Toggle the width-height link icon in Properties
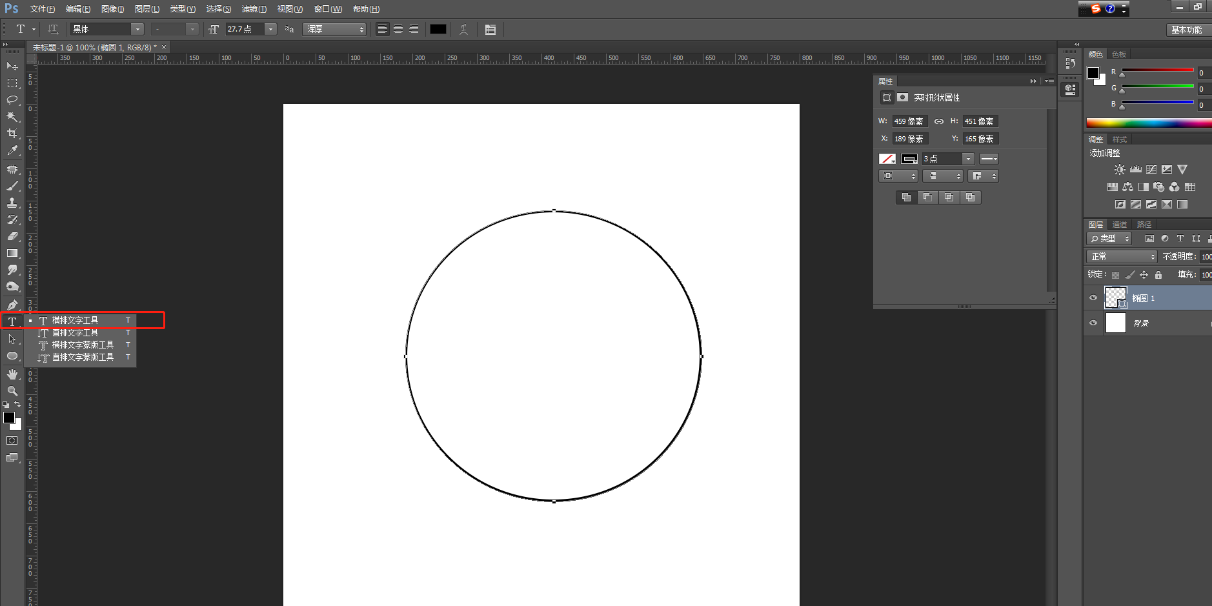The height and width of the screenshot is (606, 1212). pos(939,121)
